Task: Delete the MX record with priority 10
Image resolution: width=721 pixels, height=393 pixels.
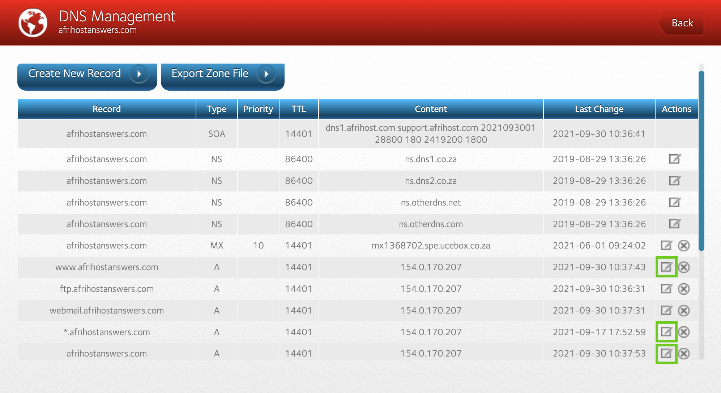Action: coord(683,246)
